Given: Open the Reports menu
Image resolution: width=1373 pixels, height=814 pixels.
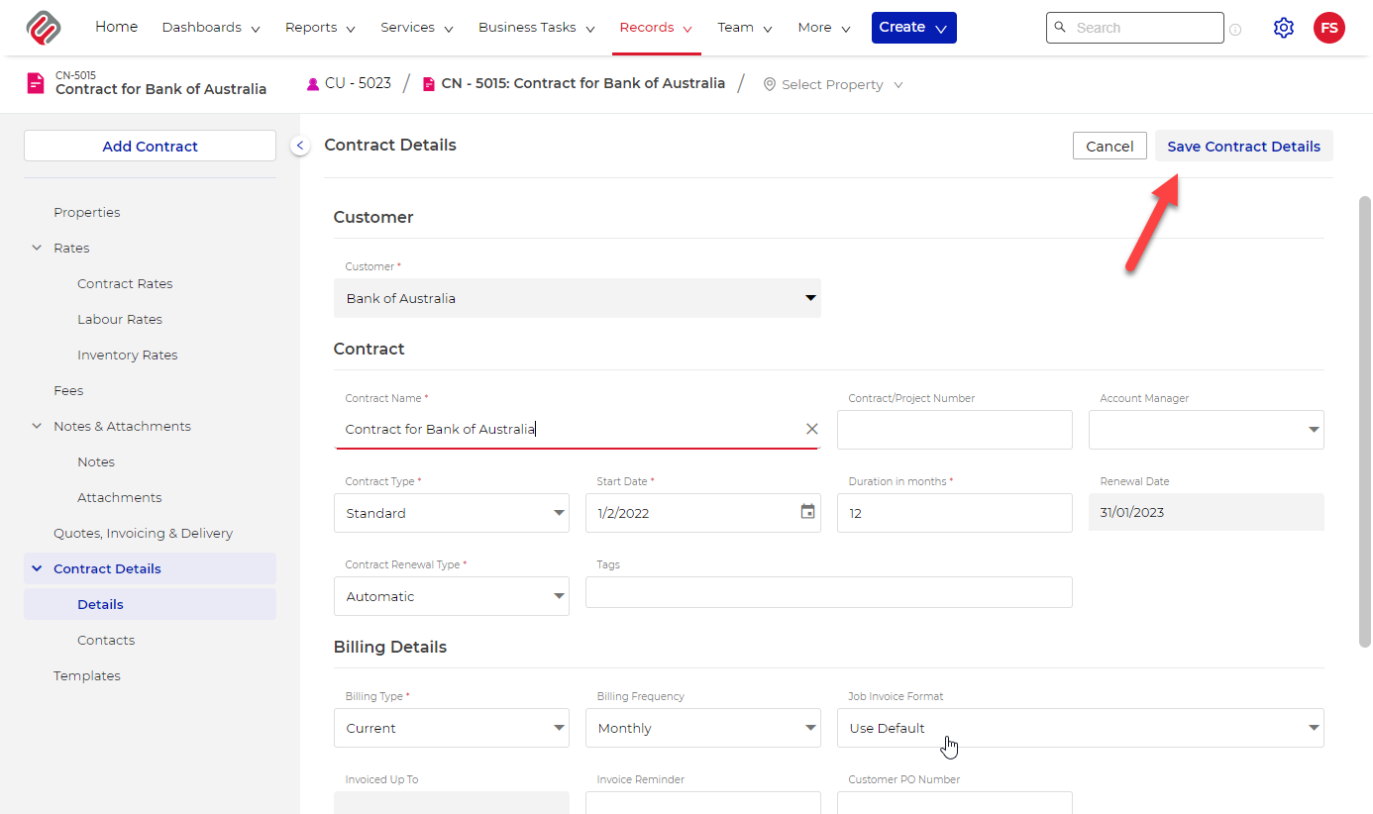Looking at the screenshot, I should coord(320,28).
